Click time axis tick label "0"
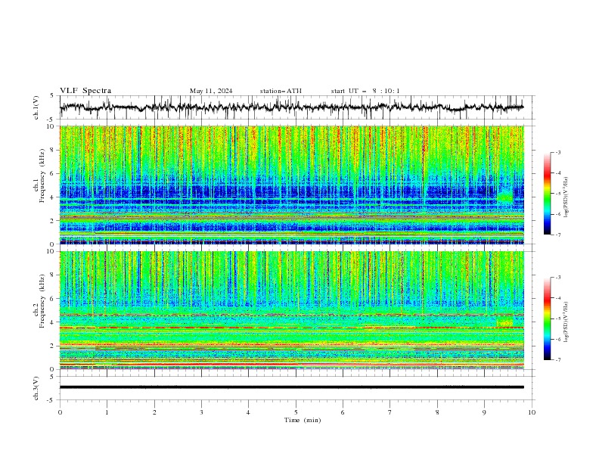Screen dimensions: 599x463 click(x=60, y=412)
